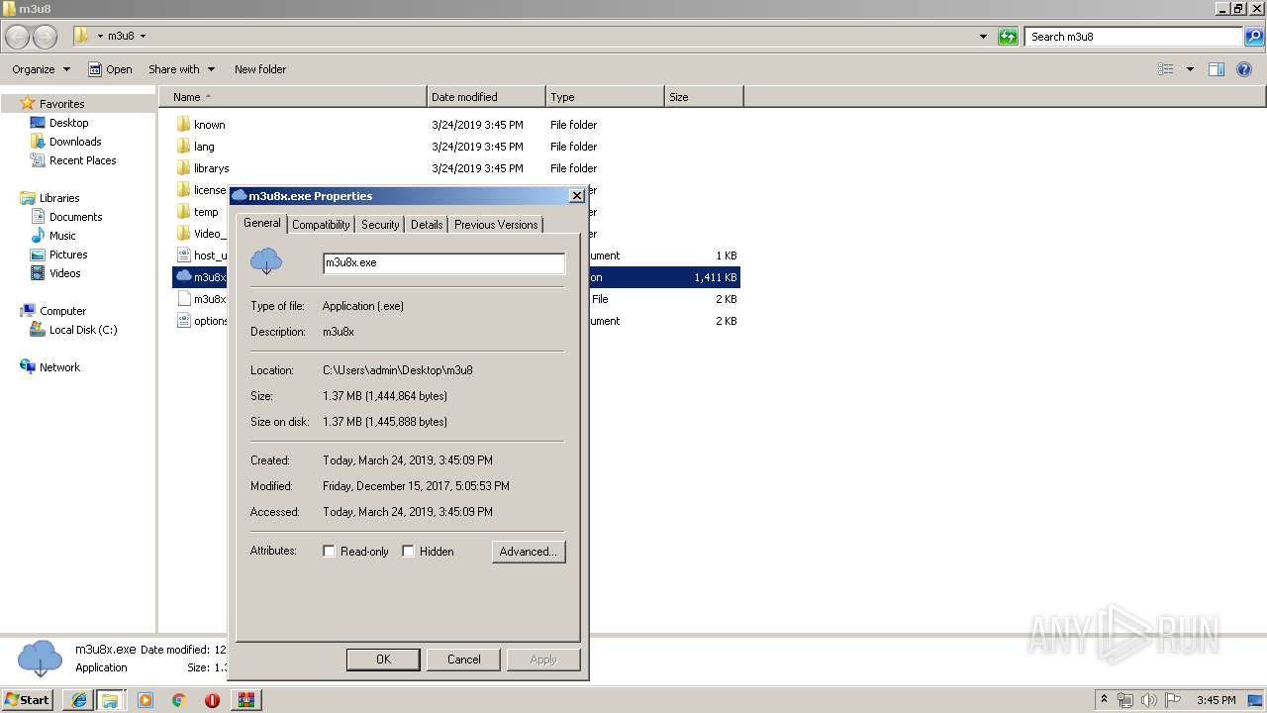The image size is (1267, 713).
Task: Click the search magnifier icon
Action: 1254,37
